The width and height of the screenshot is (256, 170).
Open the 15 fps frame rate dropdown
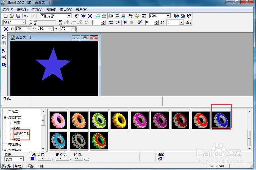182,22
